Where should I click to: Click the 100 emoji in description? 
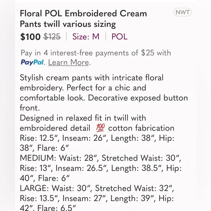[100, 128]
